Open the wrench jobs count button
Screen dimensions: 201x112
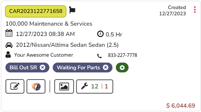coord(95,86)
